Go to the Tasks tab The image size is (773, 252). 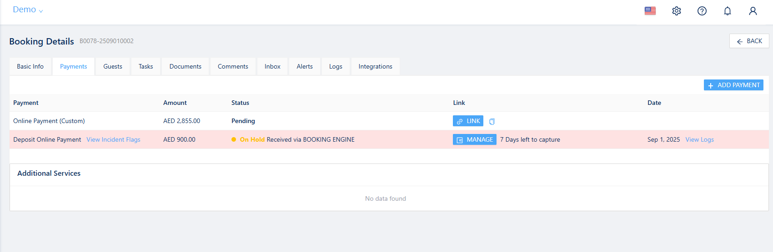click(146, 66)
